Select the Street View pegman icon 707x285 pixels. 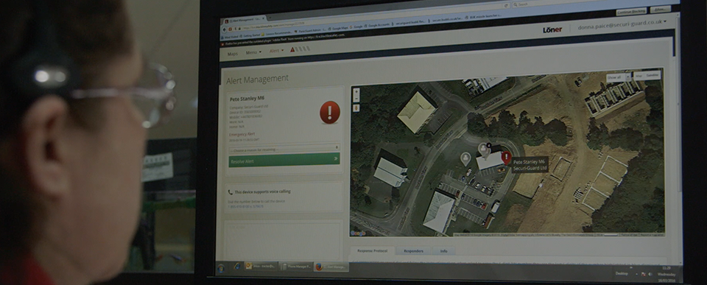tap(356, 108)
